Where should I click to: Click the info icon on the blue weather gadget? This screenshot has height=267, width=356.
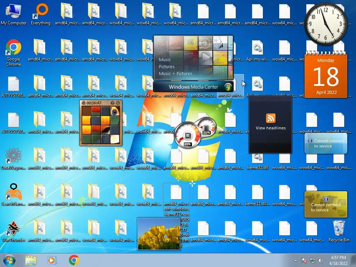[x=310, y=141]
